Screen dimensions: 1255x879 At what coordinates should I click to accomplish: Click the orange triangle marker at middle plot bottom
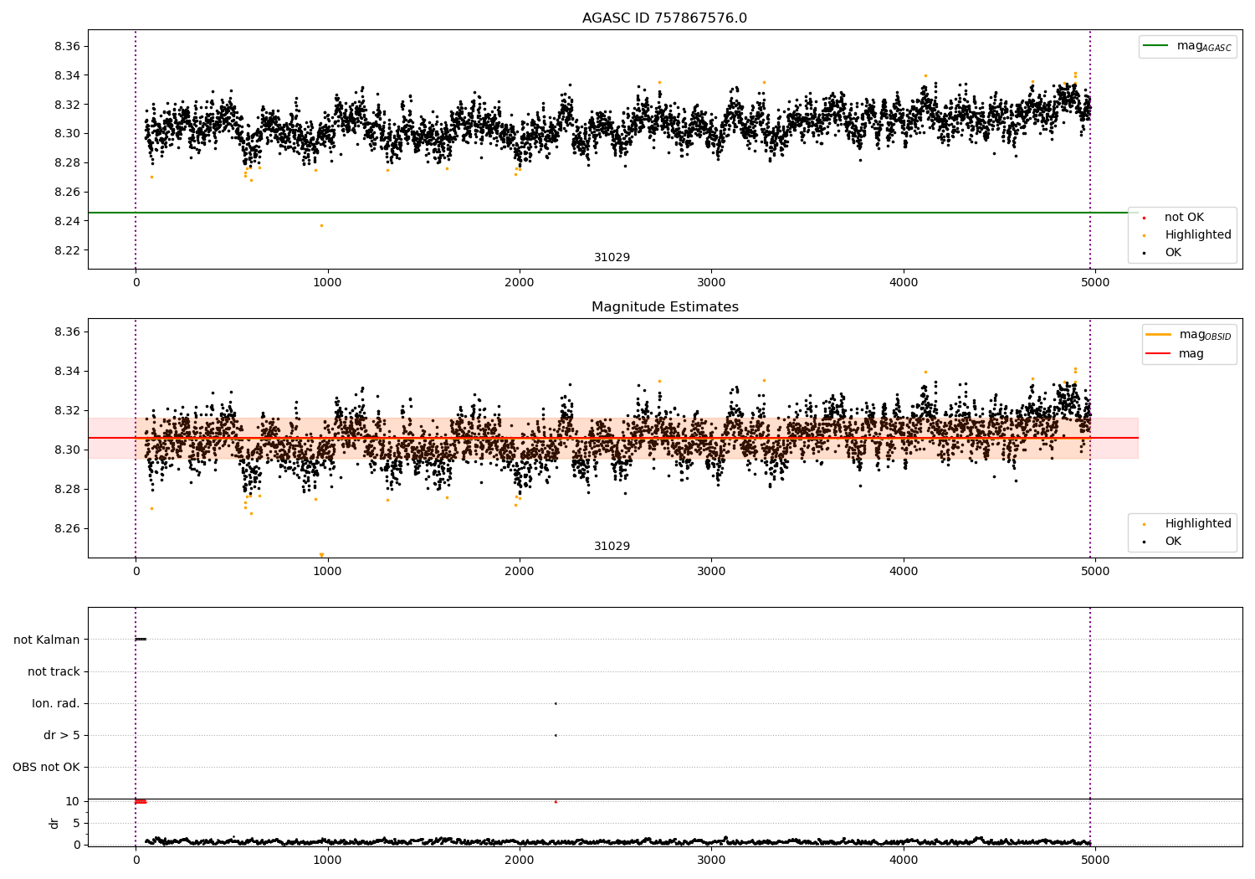(321, 555)
